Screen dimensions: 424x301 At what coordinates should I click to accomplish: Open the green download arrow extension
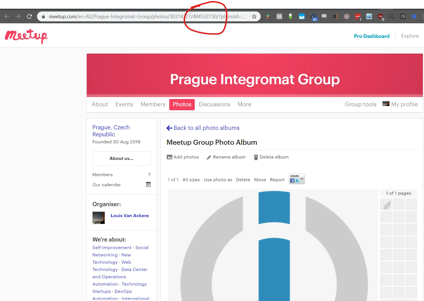point(290,17)
